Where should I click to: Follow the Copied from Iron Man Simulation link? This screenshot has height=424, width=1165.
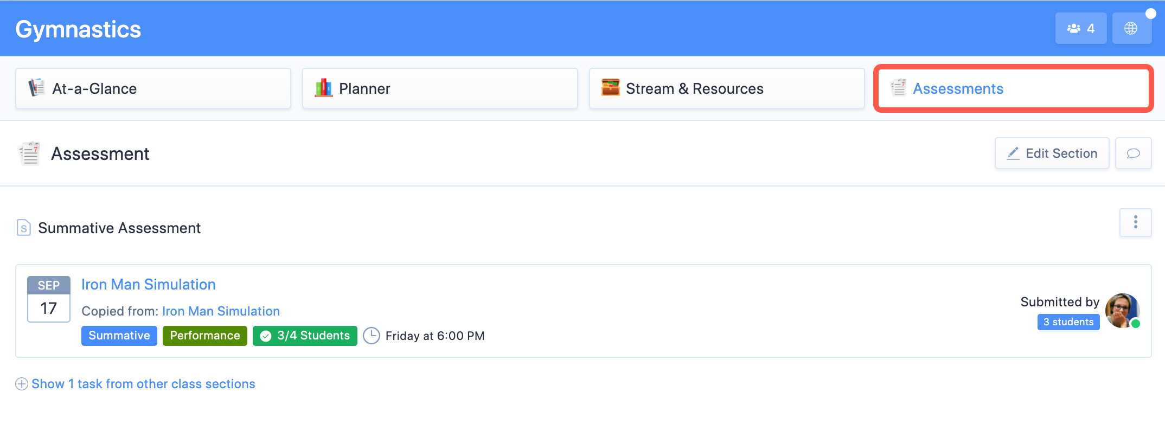221,311
